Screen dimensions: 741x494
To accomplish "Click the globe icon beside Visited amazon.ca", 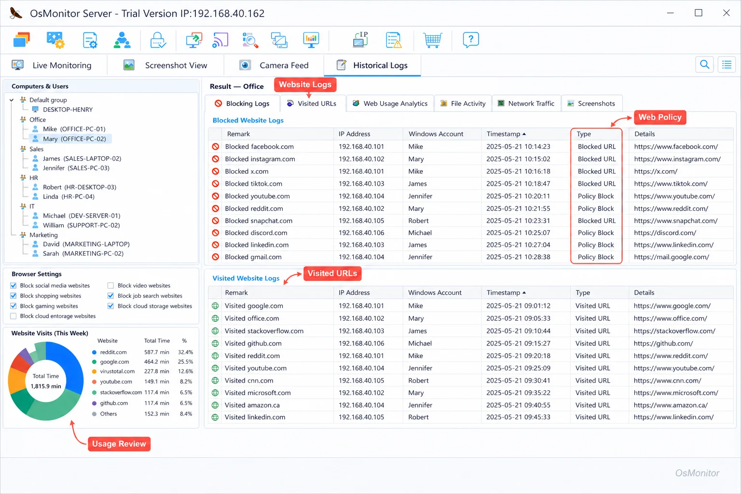I will pos(215,405).
